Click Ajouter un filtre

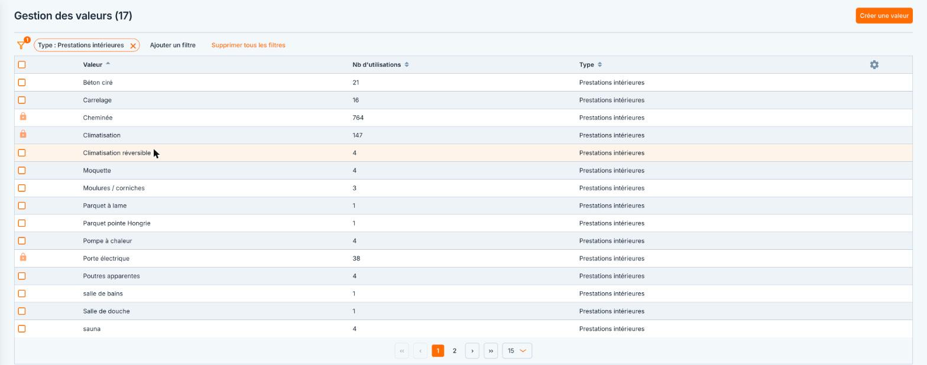pos(173,45)
